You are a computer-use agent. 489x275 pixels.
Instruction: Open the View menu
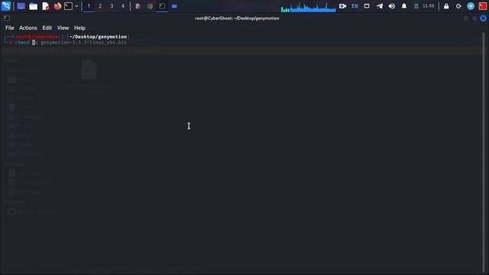point(63,27)
